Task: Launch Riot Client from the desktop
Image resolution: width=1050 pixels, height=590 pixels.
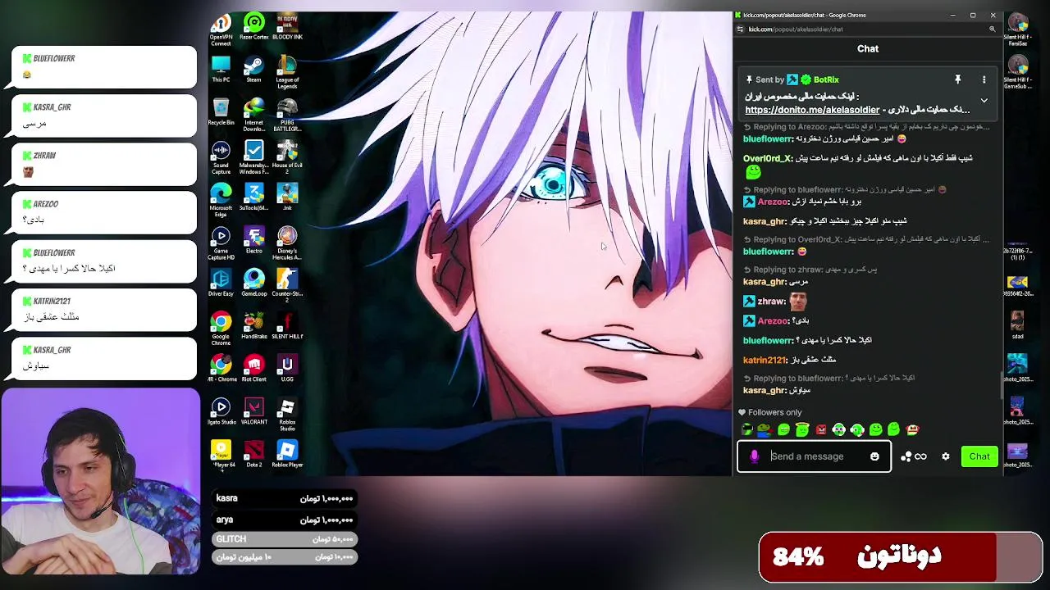Action: click(x=254, y=368)
